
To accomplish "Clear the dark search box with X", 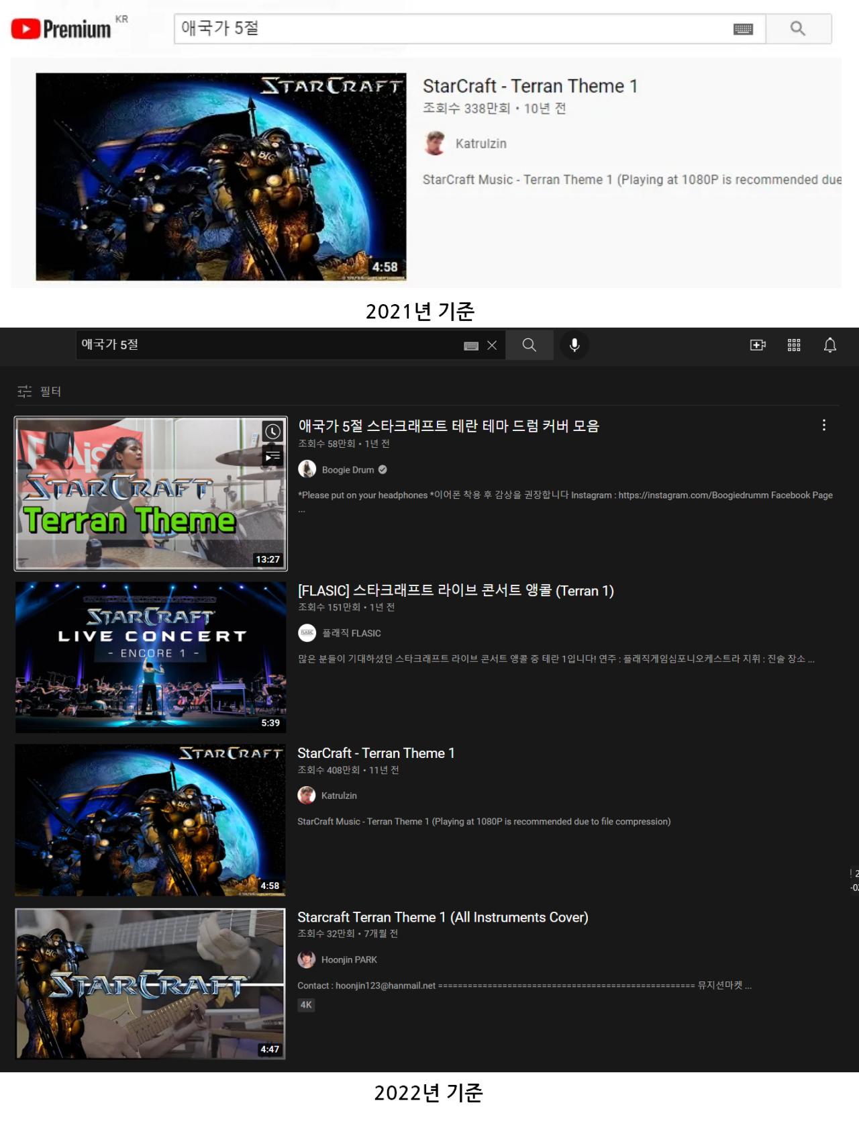I will point(492,345).
